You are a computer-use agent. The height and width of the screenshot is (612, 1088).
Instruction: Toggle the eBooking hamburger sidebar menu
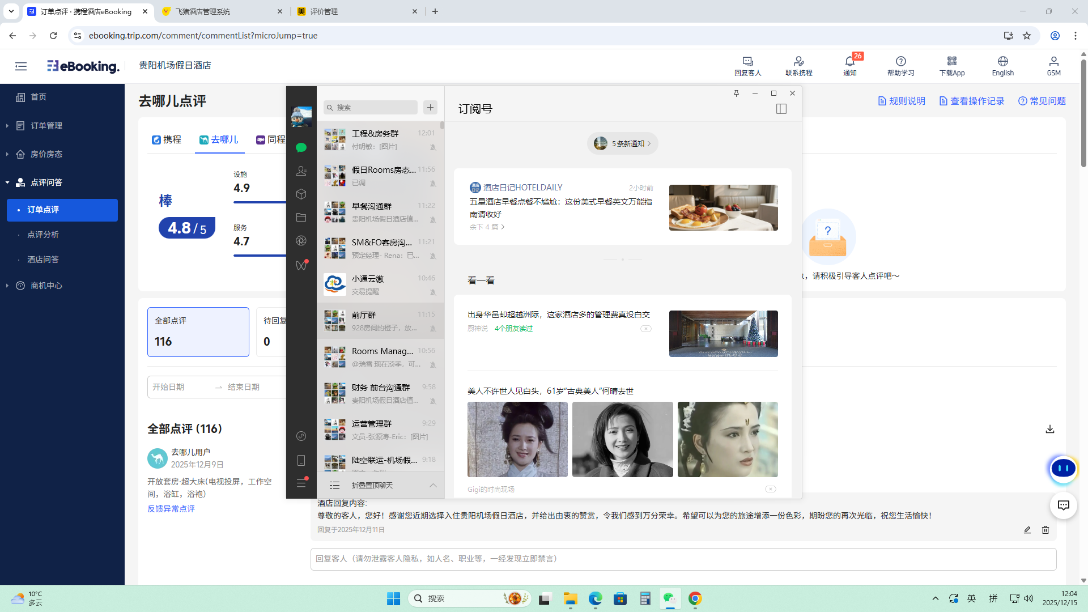coord(21,66)
